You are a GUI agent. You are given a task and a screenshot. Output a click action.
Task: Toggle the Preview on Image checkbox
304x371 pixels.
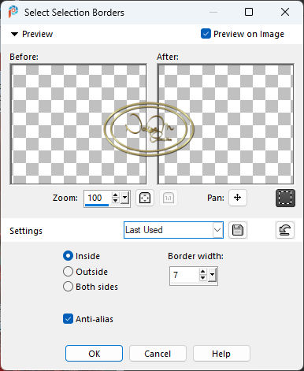click(206, 34)
